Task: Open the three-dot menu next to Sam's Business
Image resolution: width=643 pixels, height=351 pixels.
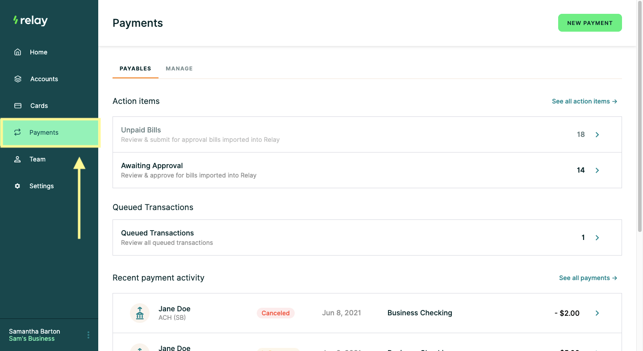Action: click(88, 334)
